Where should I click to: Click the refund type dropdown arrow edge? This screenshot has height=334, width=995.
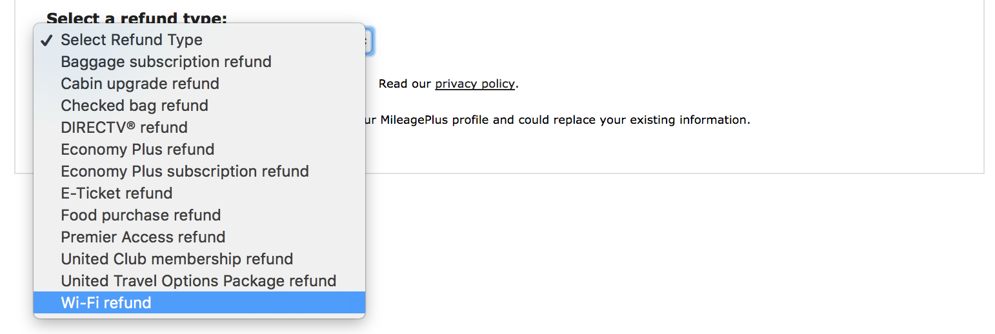368,41
